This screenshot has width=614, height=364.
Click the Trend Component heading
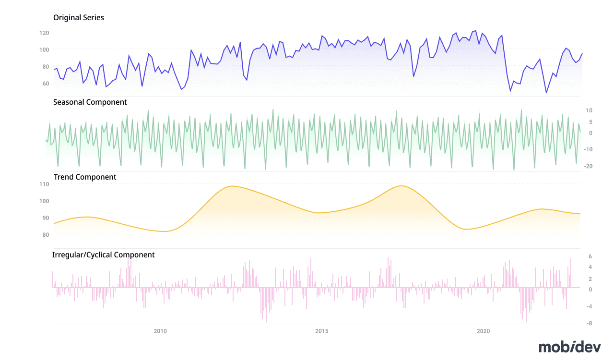pos(85,177)
